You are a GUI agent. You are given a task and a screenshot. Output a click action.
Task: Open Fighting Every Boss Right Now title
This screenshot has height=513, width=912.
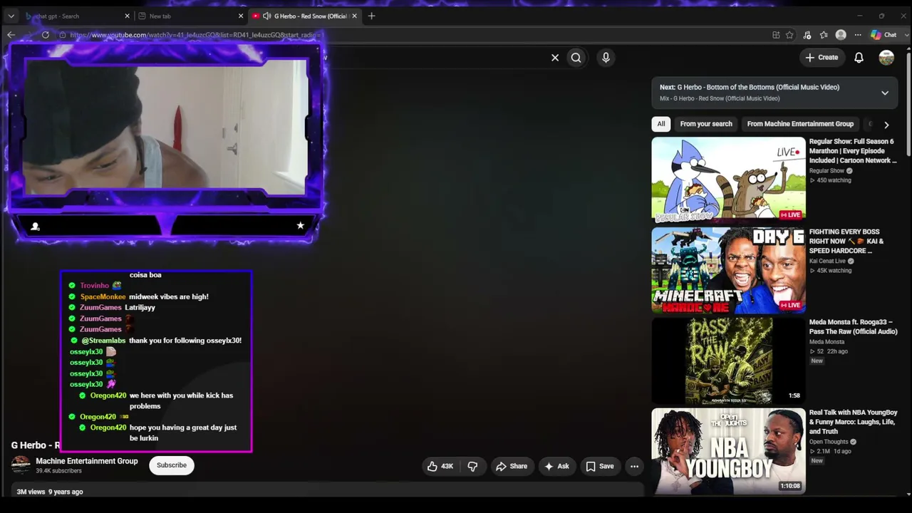point(846,242)
